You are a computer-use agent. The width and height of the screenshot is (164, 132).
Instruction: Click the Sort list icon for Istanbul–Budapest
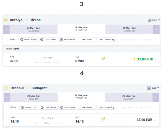149,88
